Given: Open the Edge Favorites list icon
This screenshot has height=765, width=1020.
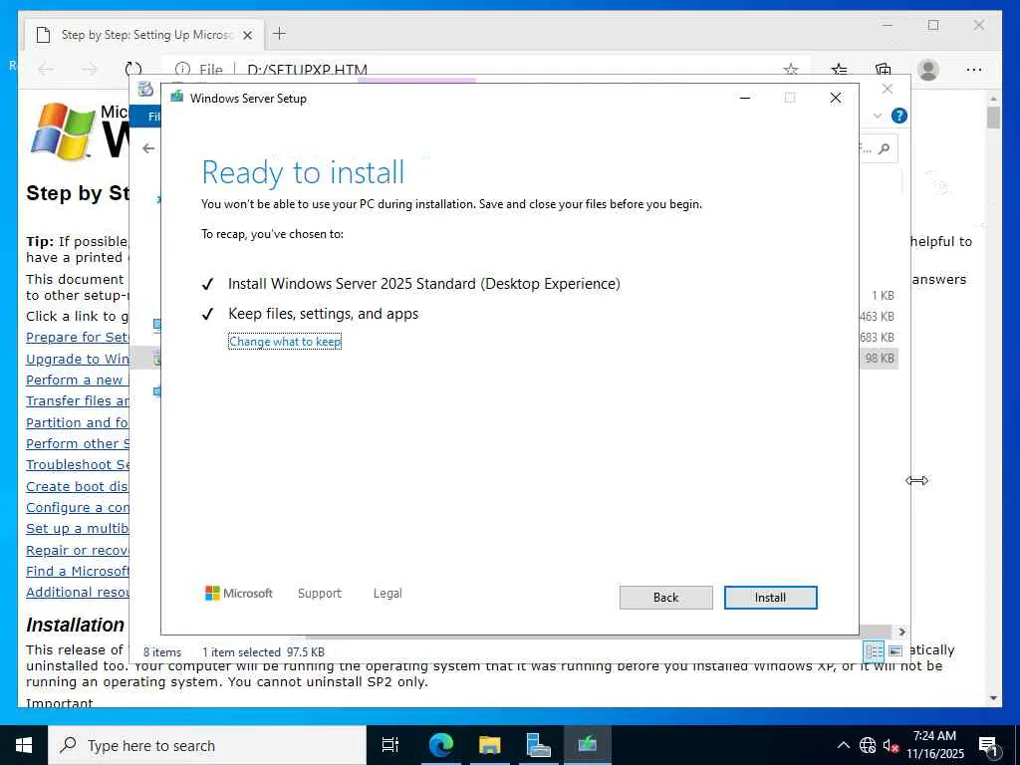Looking at the screenshot, I should [x=839, y=70].
